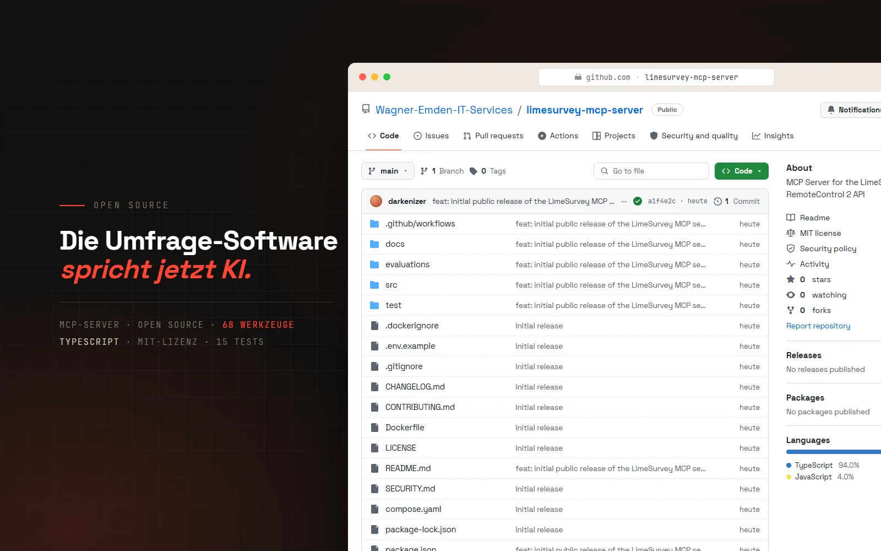
Task: Open the green Code dropdown button
Action: click(741, 171)
